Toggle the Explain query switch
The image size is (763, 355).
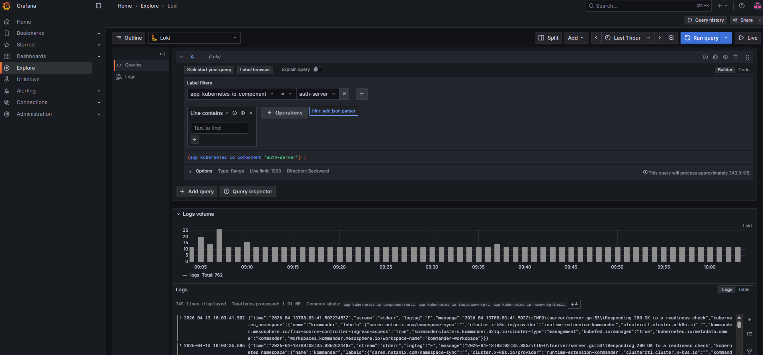click(319, 69)
